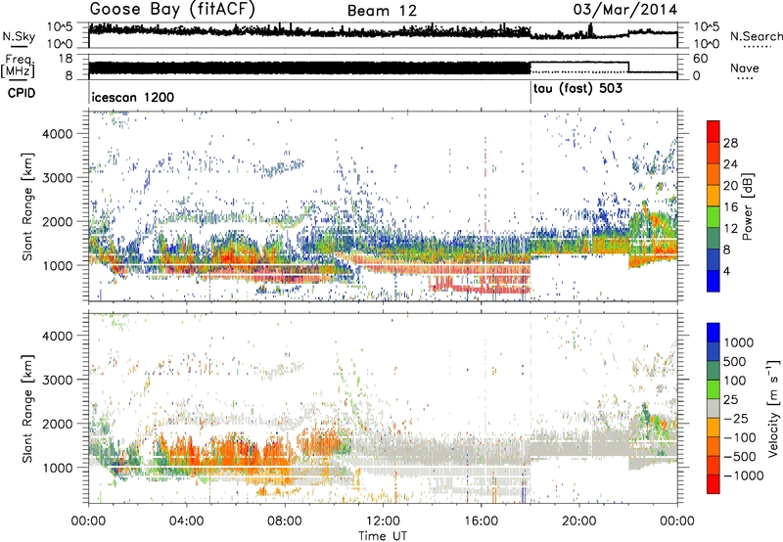Click the blue bottom of the Power colorbar
Screen dimensions: 783x542
[x=714, y=281]
